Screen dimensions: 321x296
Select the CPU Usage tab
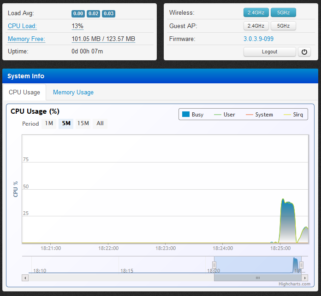pyautogui.click(x=24, y=92)
